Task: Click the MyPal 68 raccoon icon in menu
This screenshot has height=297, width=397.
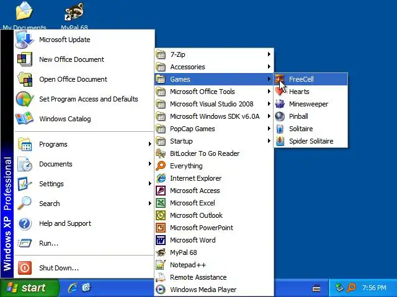Action: pyautogui.click(x=161, y=252)
